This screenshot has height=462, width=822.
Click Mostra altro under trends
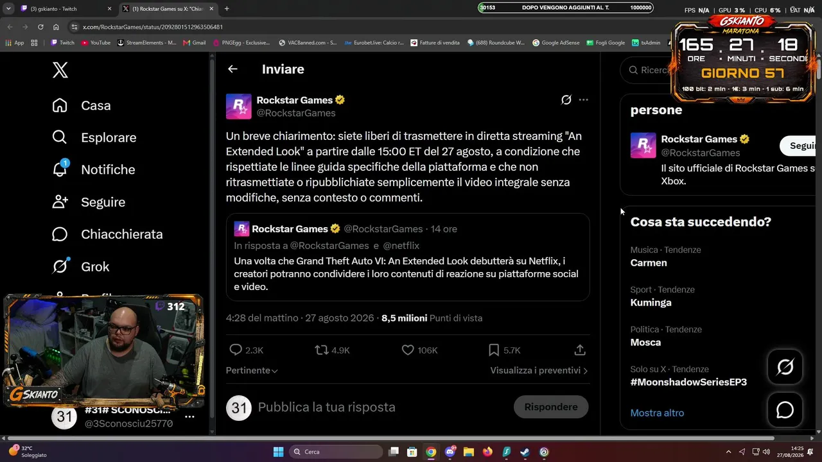point(657,413)
